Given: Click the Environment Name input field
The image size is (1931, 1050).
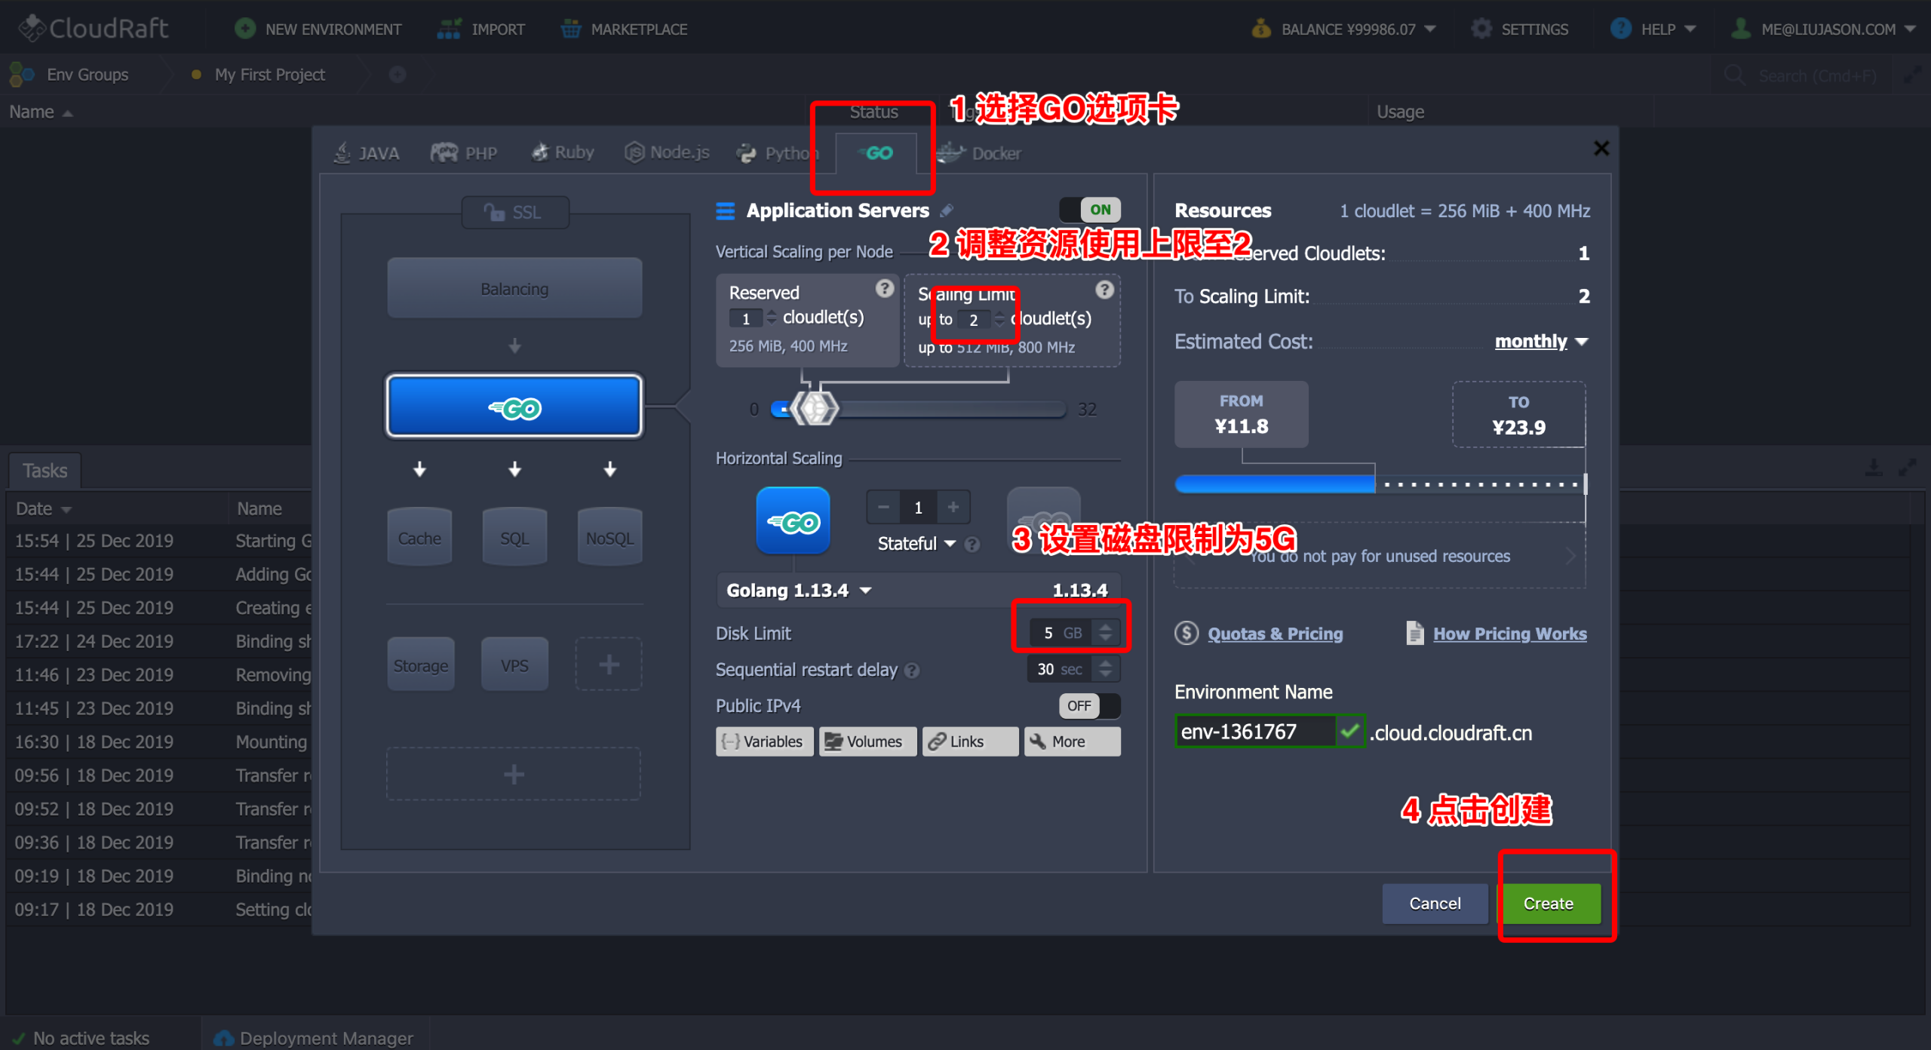Looking at the screenshot, I should (1255, 732).
